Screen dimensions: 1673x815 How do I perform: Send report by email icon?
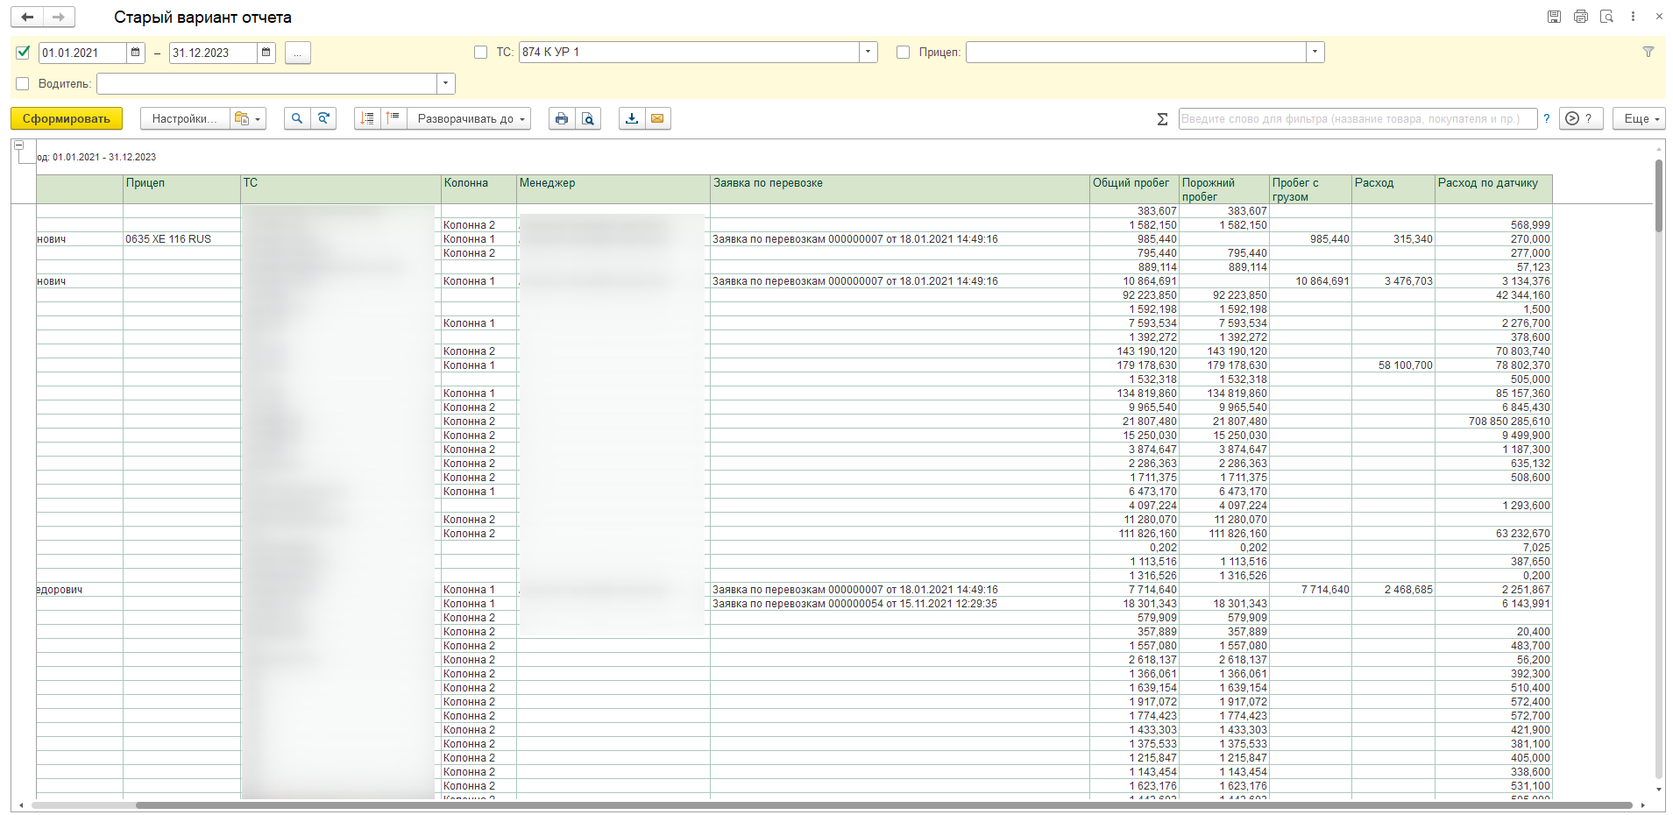(657, 119)
